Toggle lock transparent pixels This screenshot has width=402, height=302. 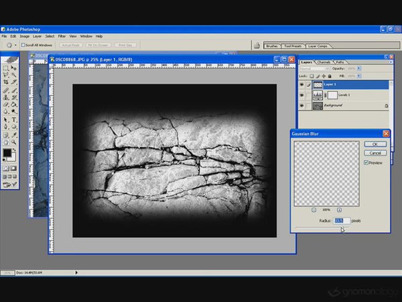click(x=312, y=76)
